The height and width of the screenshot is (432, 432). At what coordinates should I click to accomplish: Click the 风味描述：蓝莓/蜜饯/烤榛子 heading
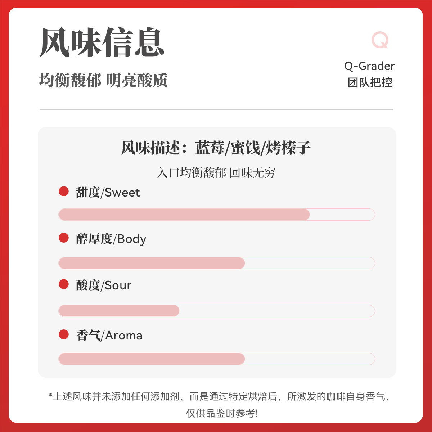point(216,148)
